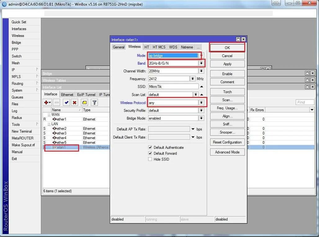
Task: Expand the IP sidebar submenu
Action: (x=25, y=70)
